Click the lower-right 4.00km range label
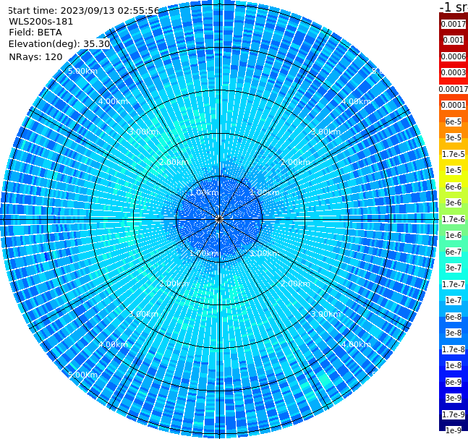Viewport: 468px width, 439px height. pos(356,344)
